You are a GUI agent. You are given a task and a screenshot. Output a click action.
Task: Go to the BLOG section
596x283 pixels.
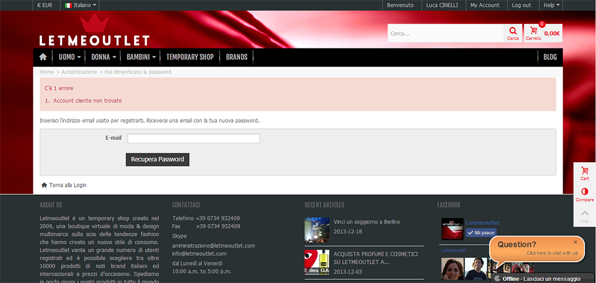coord(550,57)
